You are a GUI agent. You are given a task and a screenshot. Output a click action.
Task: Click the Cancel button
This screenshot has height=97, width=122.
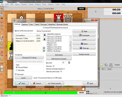click(x=37, y=83)
